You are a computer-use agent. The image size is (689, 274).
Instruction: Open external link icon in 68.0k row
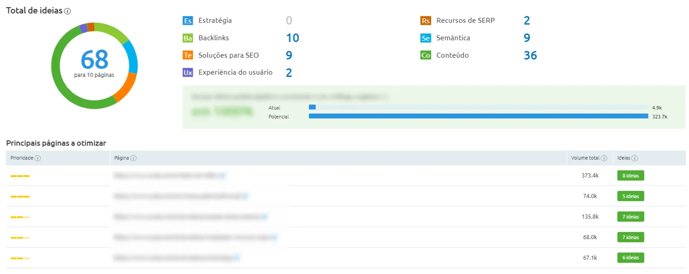tap(274, 237)
